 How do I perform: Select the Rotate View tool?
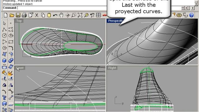(x=68, y=15)
